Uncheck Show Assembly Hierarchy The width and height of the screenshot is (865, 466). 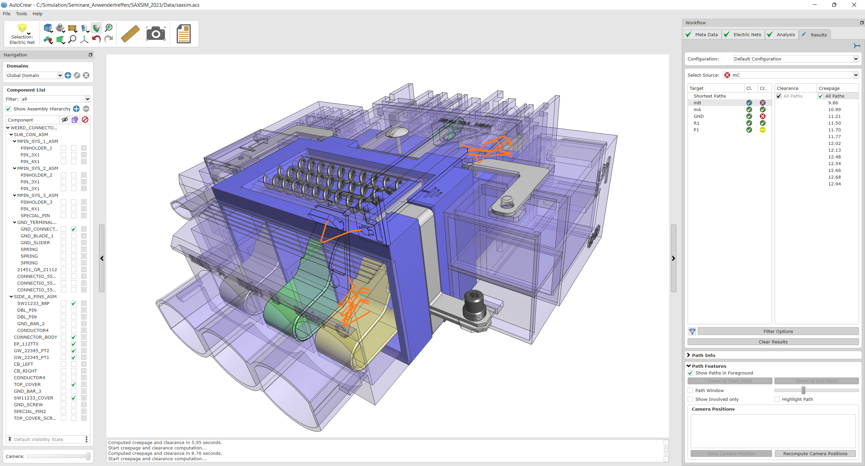tap(9, 109)
